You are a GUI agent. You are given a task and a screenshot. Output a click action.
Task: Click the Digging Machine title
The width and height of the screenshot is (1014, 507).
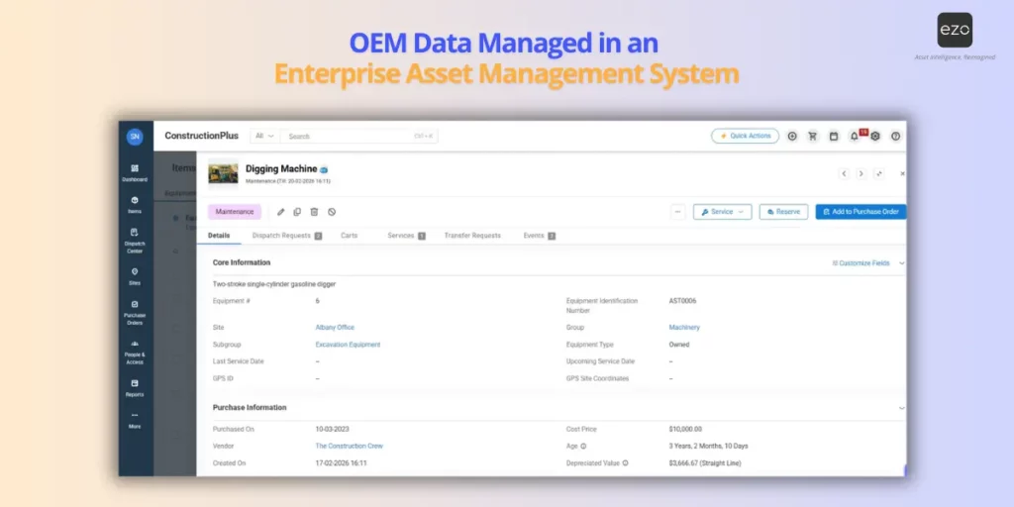[281, 168]
